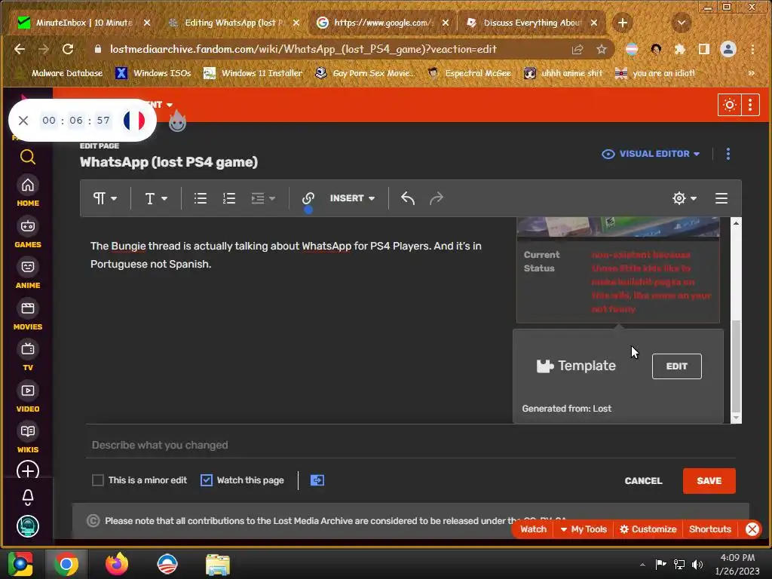Open notifications bell in the sidebar
This screenshot has height=579, width=772.
[x=28, y=498]
